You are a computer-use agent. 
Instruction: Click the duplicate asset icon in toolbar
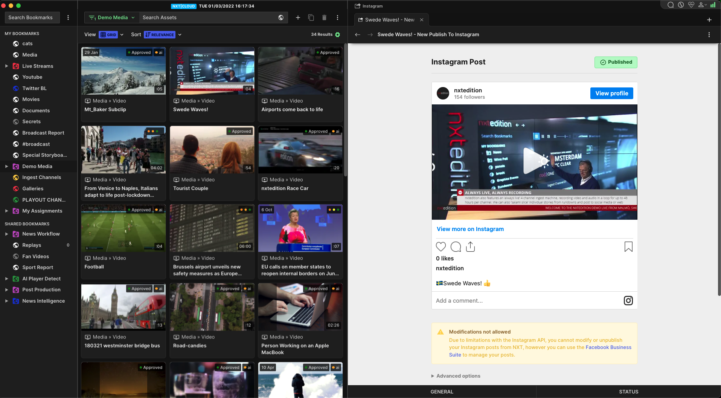(x=311, y=17)
